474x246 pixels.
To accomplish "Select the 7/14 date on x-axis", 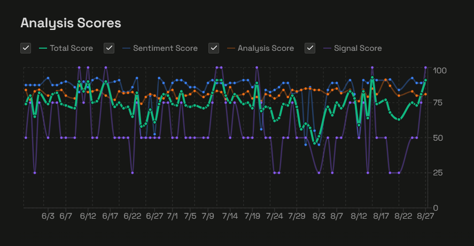I will coord(230,217).
